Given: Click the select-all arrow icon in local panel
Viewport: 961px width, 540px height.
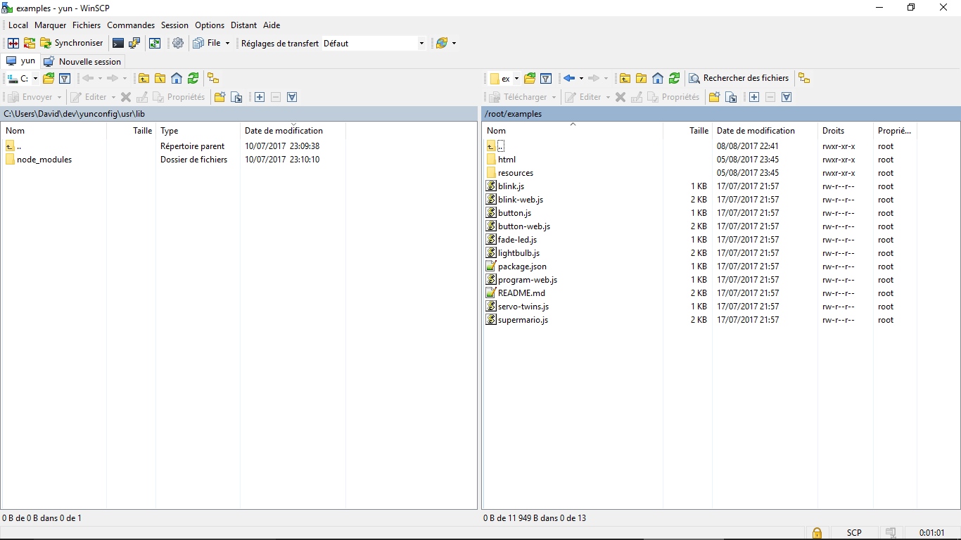Looking at the screenshot, I should pos(292,97).
